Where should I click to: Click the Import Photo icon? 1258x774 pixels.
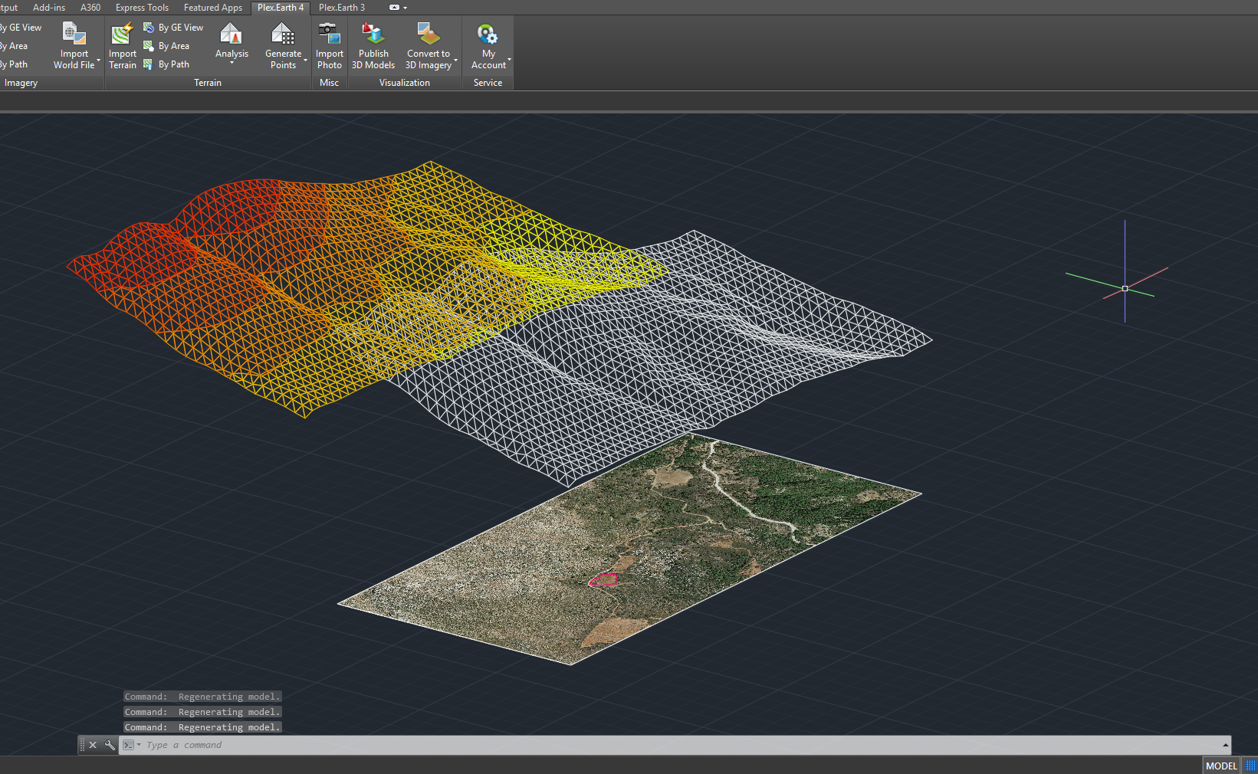[x=330, y=34]
